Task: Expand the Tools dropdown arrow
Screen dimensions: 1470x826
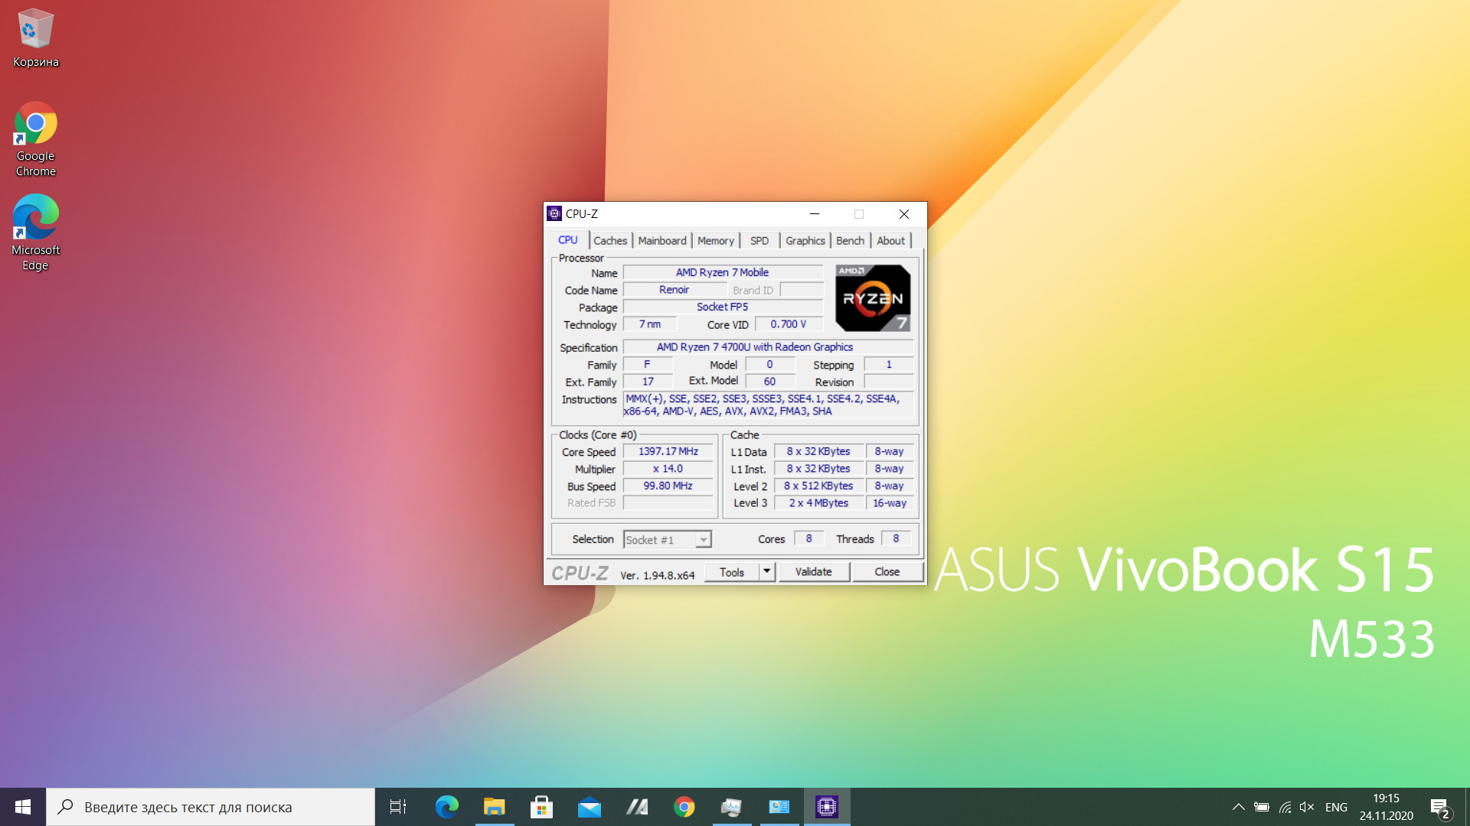Action: (x=767, y=571)
